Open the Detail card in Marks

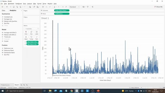(x=26, y=38)
